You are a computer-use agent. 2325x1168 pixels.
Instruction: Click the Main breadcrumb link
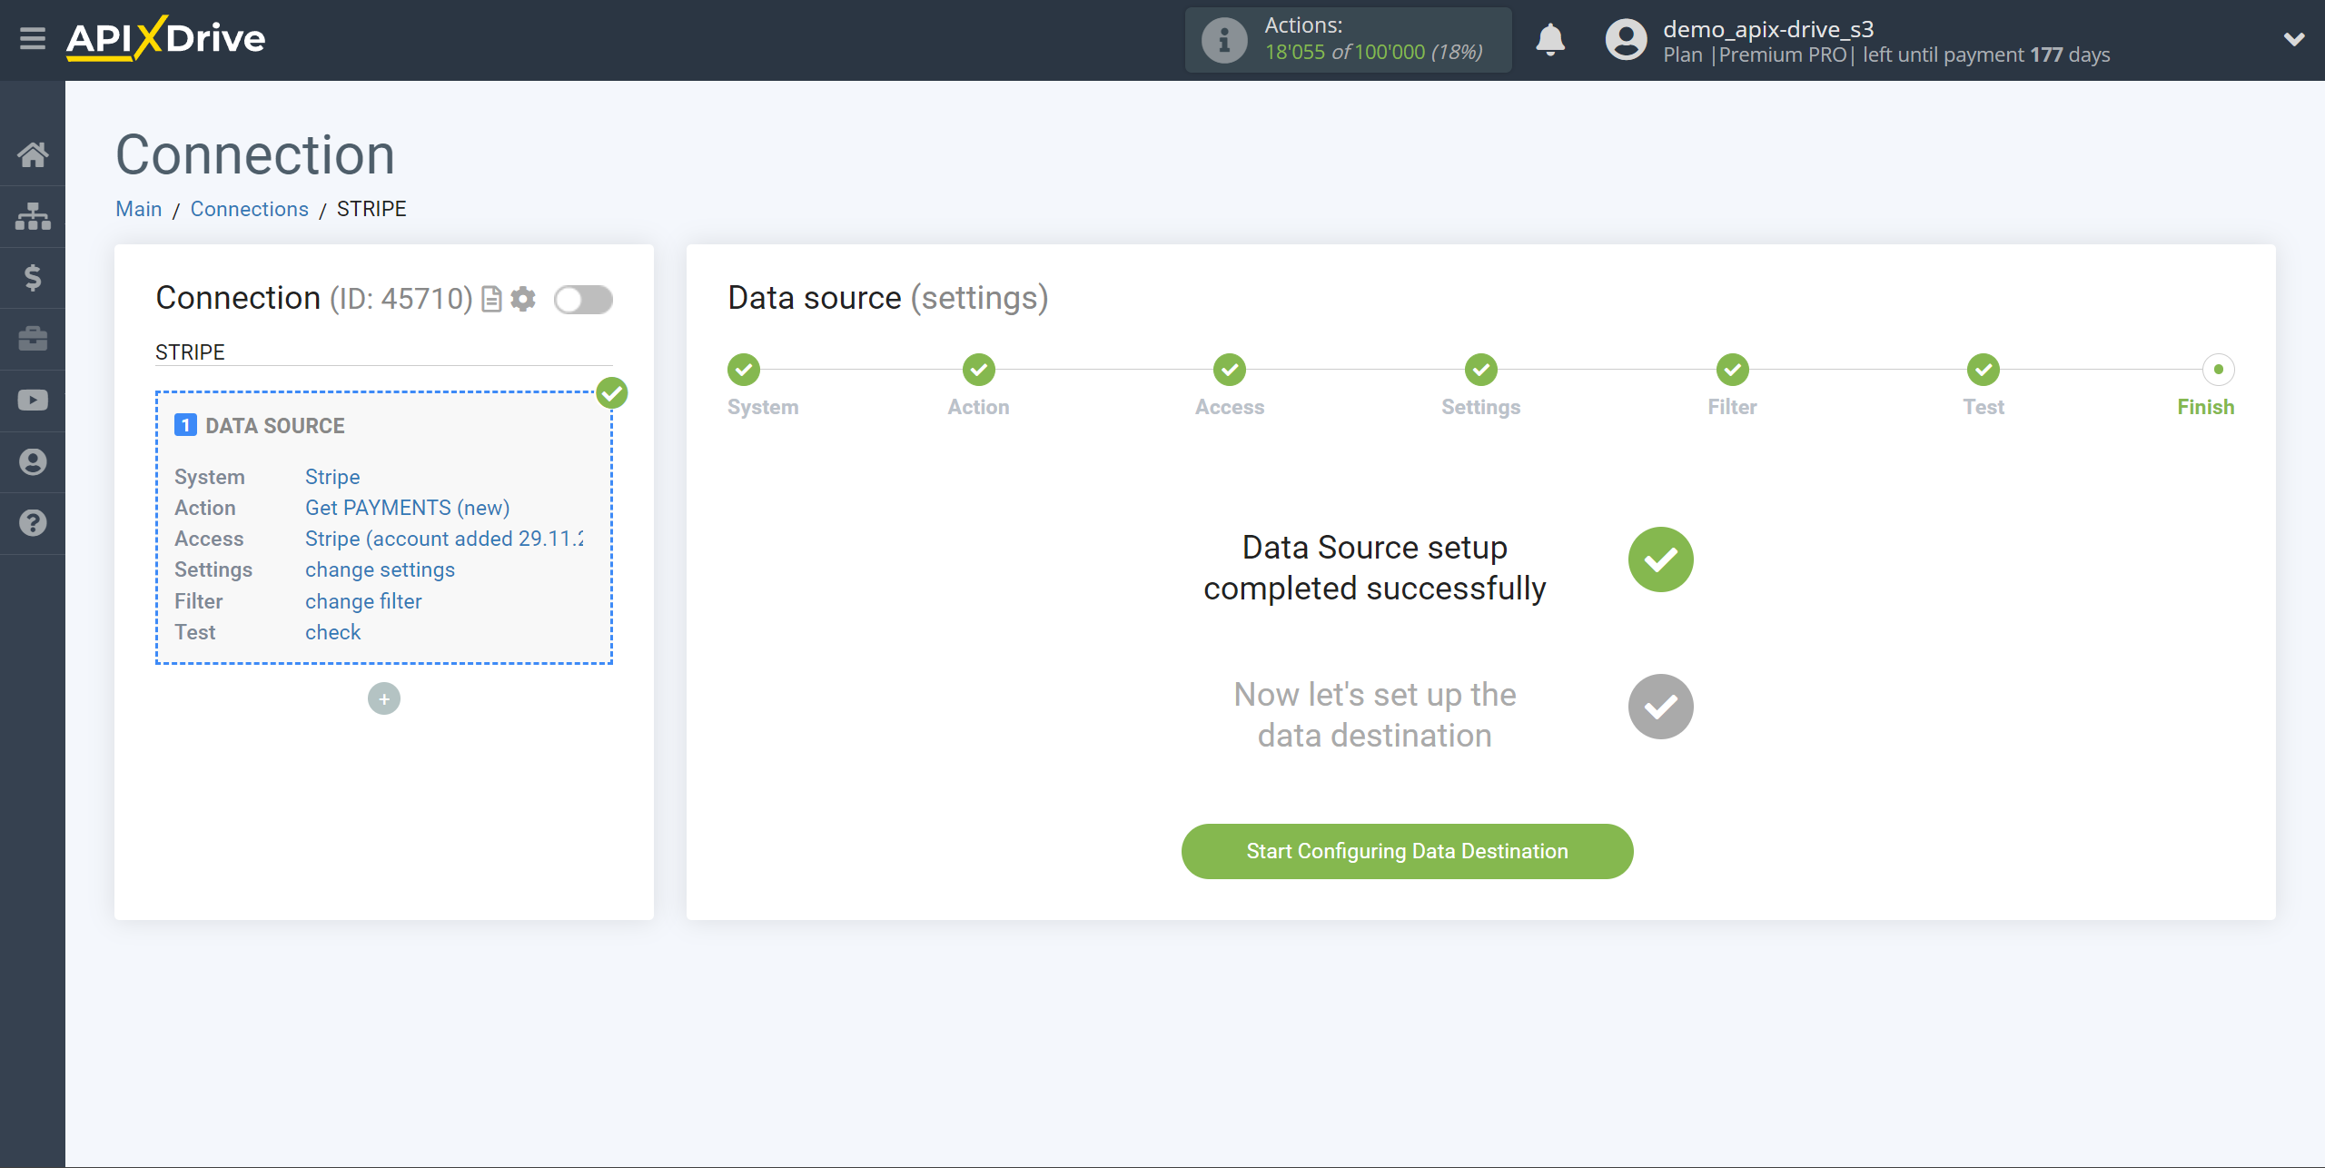(140, 209)
